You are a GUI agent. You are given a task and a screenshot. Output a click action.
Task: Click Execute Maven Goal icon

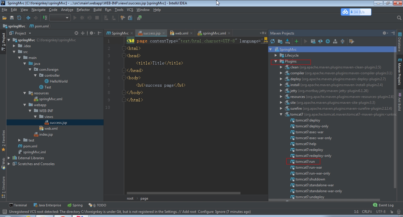313,41
